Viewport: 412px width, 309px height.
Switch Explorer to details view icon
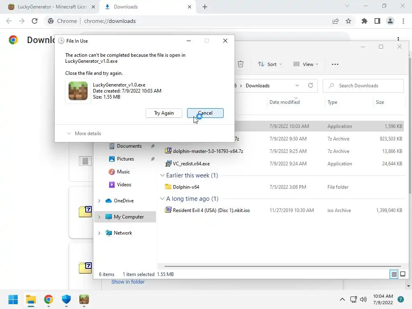394,274
